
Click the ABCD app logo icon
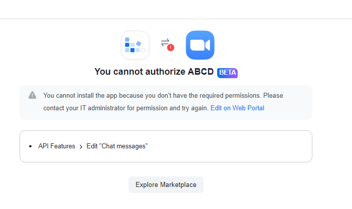[135, 45]
